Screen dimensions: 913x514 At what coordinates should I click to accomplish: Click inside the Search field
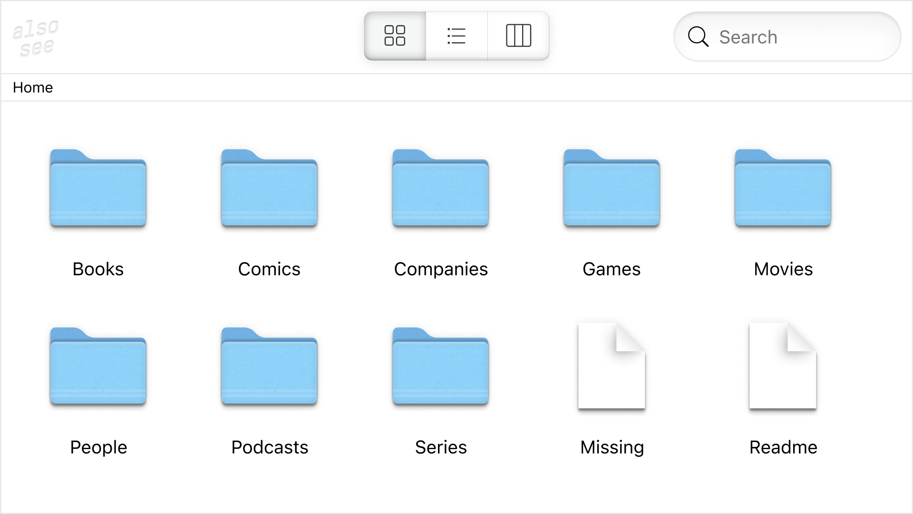(785, 37)
